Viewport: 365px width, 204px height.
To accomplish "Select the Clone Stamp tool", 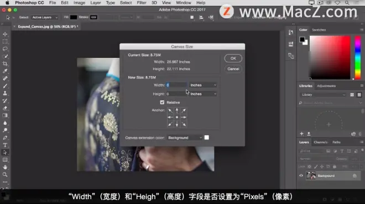I will pos(5,93).
